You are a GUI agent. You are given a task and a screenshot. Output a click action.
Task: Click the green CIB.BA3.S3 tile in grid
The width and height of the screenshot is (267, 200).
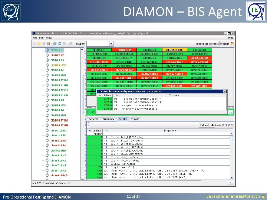click(149, 50)
